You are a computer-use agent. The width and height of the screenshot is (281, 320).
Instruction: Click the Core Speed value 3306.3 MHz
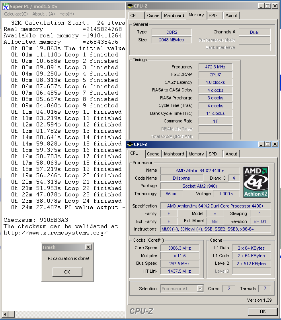click(x=180, y=248)
